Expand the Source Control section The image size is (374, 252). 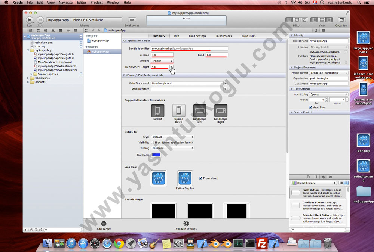coord(292,112)
